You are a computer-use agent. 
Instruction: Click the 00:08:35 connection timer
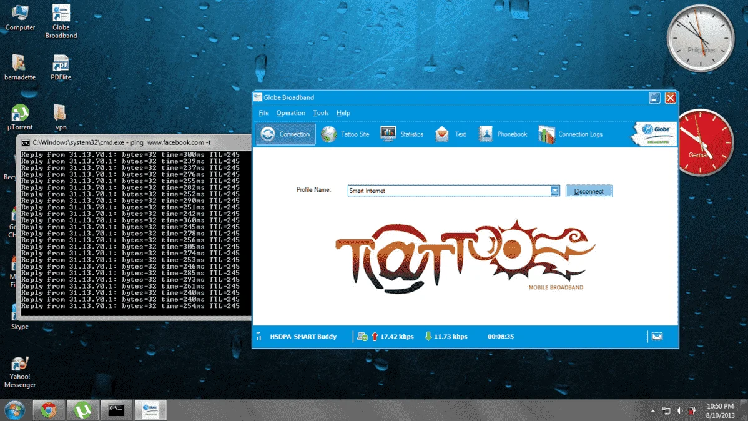[500, 337]
